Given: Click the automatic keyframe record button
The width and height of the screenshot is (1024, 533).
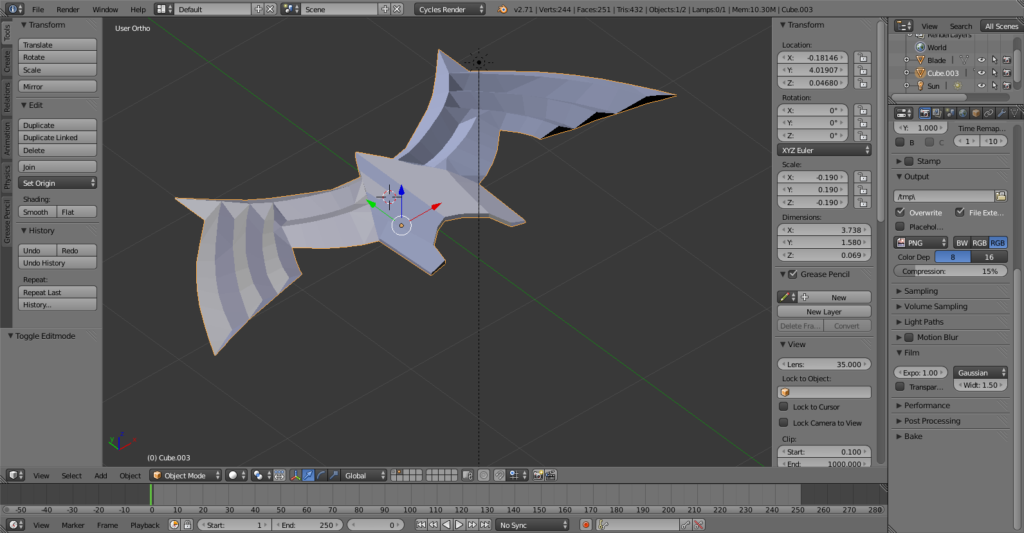Looking at the screenshot, I should click(x=586, y=525).
